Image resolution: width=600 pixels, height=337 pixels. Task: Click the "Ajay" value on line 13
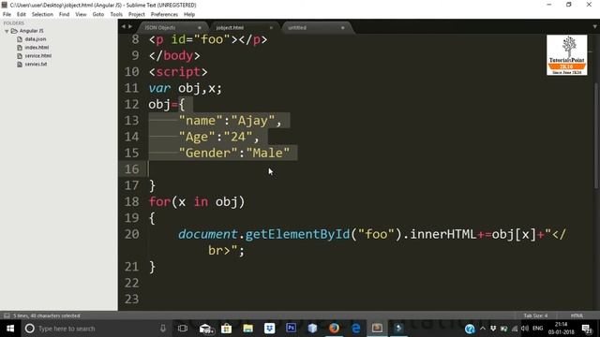pos(252,121)
